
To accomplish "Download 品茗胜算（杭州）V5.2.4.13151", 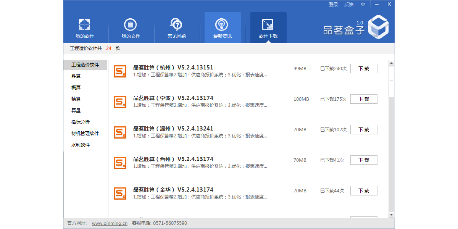I will [364, 69].
